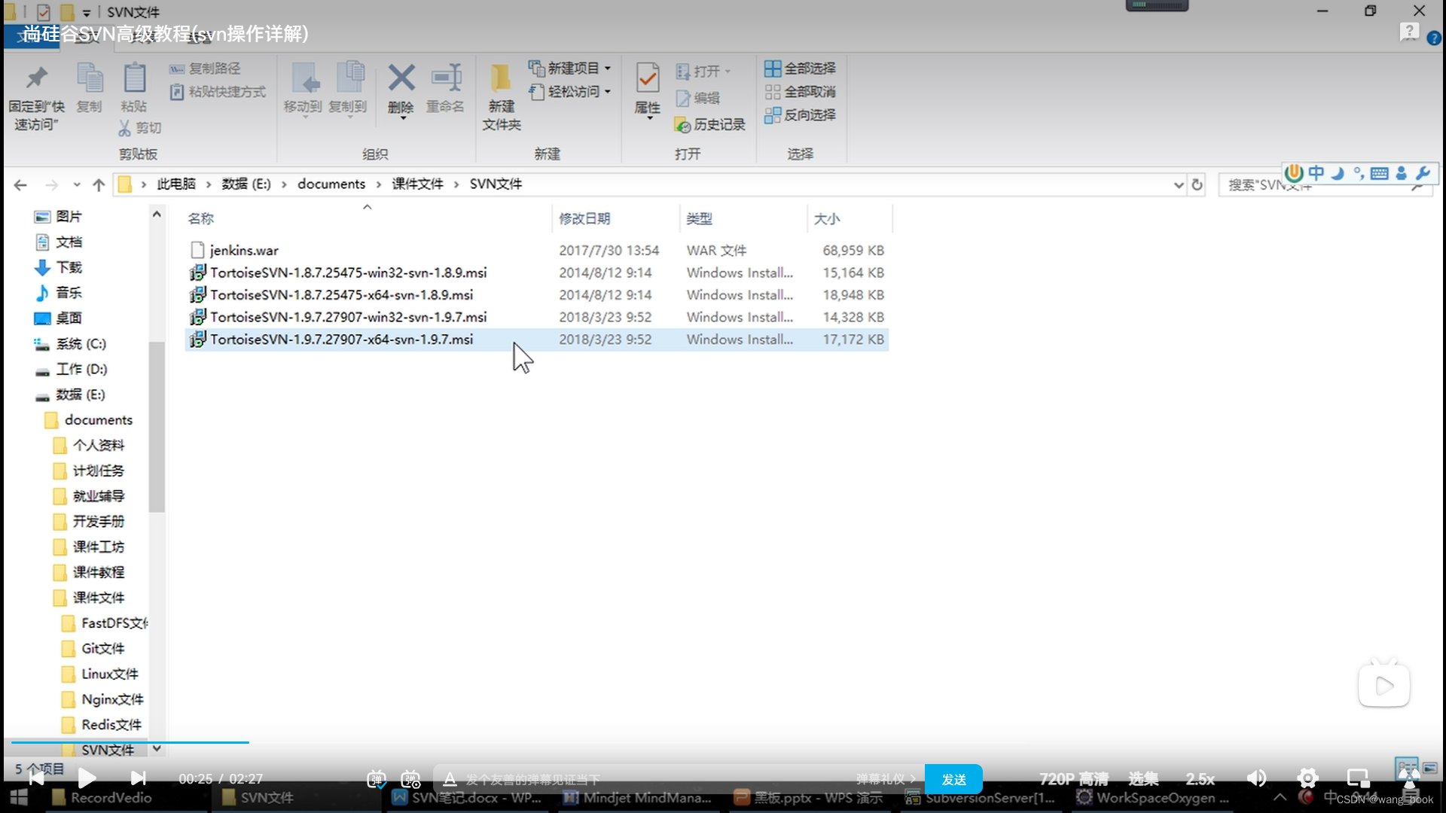The height and width of the screenshot is (813, 1446).
Task: Change playback speed 2.5x
Action: pyautogui.click(x=1200, y=778)
